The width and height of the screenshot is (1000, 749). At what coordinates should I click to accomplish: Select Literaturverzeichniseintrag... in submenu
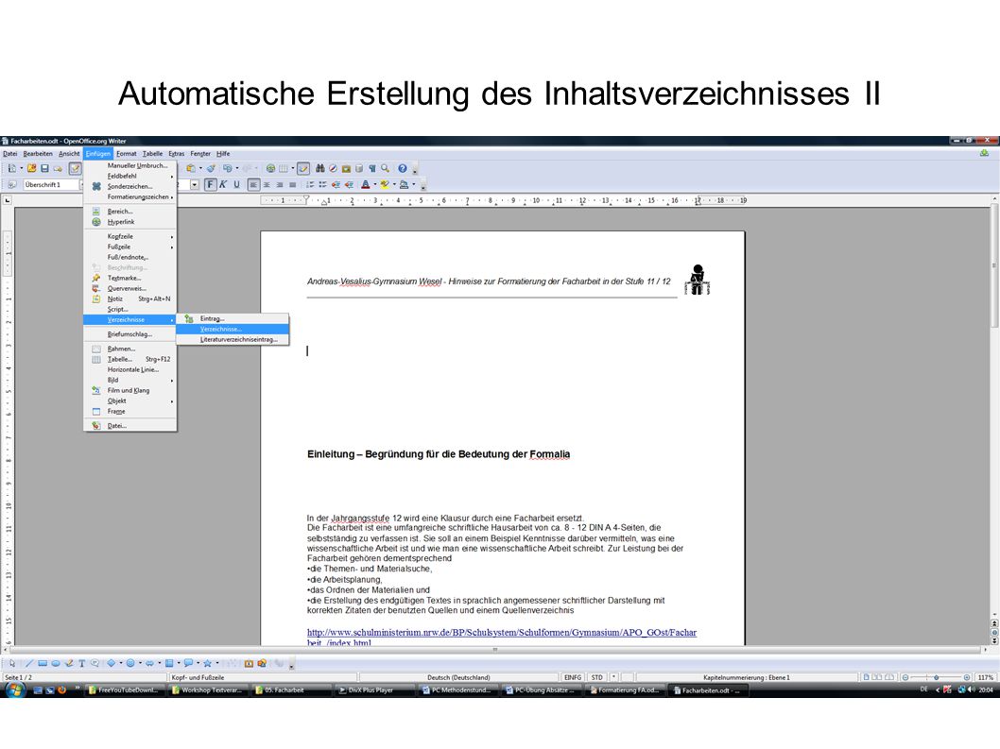(233, 340)
